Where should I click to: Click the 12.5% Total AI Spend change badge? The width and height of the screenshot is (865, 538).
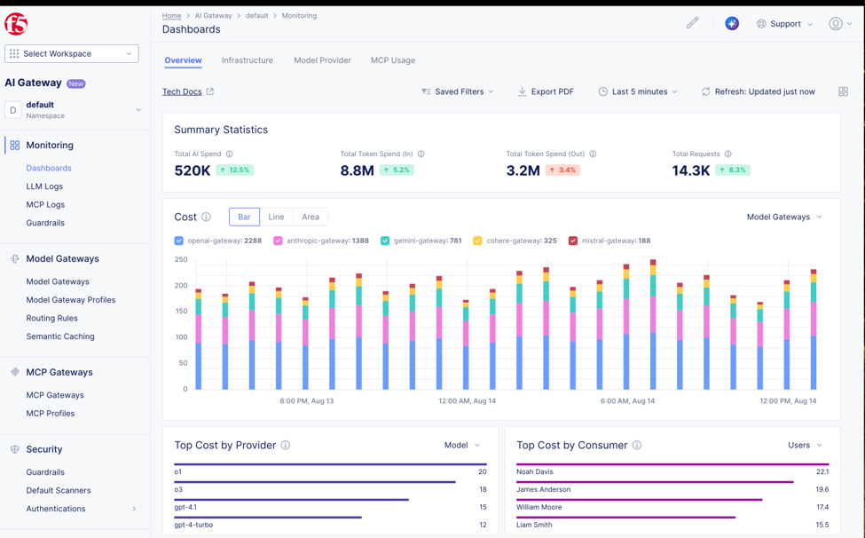click(234, 170)
